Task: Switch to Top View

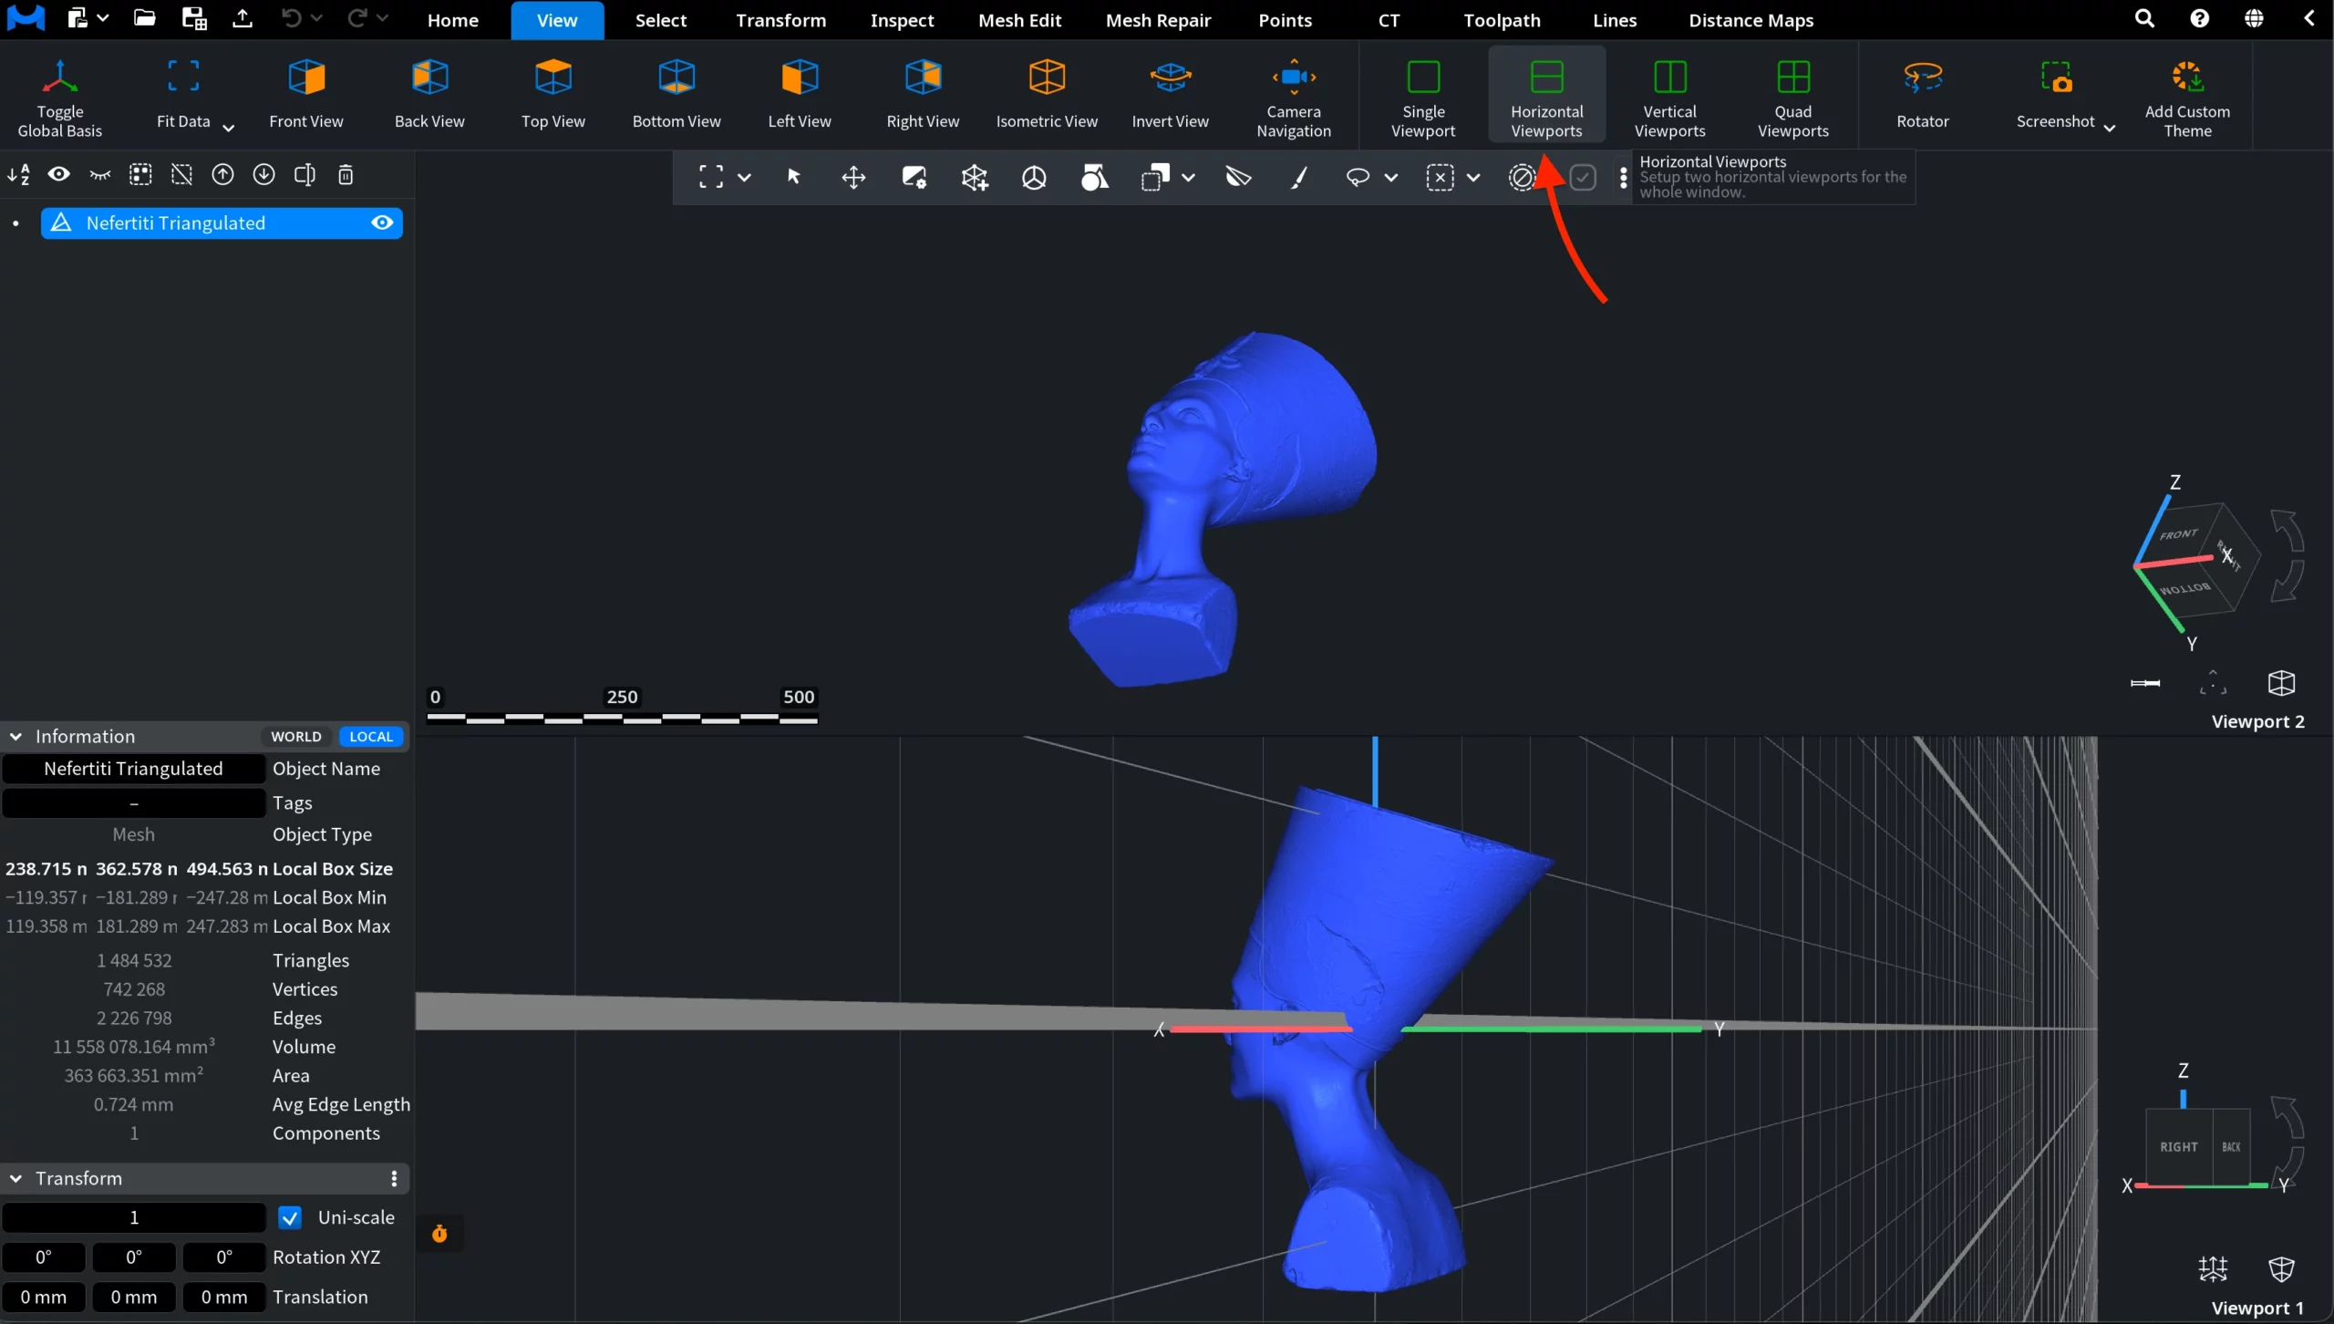Action: pyautogui.click(x=553, y=96)
